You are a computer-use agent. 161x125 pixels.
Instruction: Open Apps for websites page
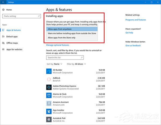tap(14, 49)
